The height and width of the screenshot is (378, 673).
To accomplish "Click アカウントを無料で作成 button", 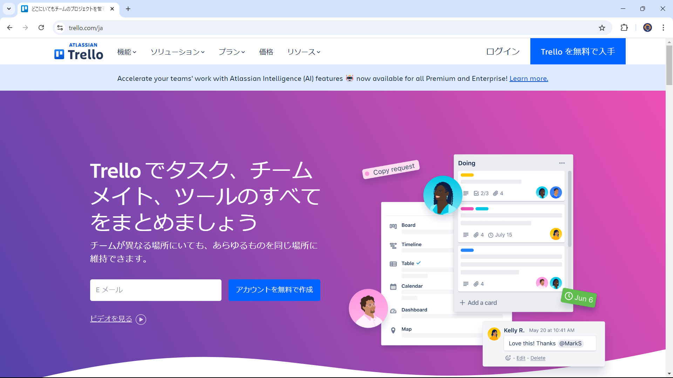I will [x=274, y=290].
